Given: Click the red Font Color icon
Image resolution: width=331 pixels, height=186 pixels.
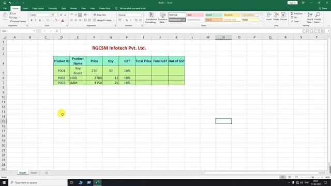Looking at the screenshot, I should 63,20.
